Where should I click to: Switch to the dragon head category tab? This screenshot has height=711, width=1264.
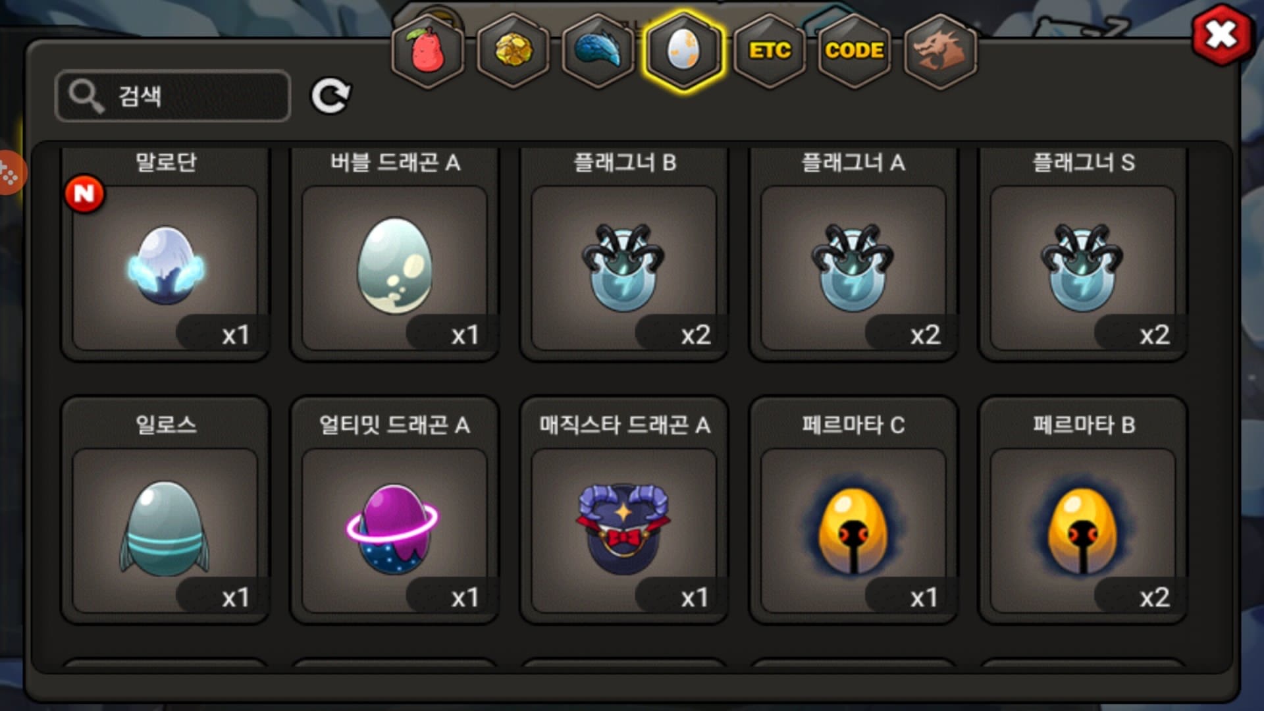(x=940, y=51)
